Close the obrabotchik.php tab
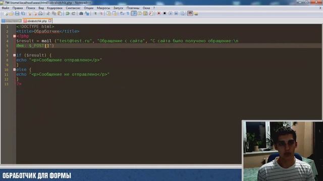This screenshot has height=181, width=323. coord(50,21)
